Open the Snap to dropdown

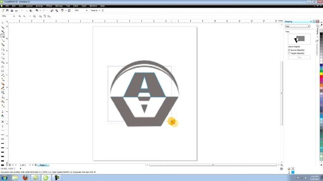coord(95,11)
